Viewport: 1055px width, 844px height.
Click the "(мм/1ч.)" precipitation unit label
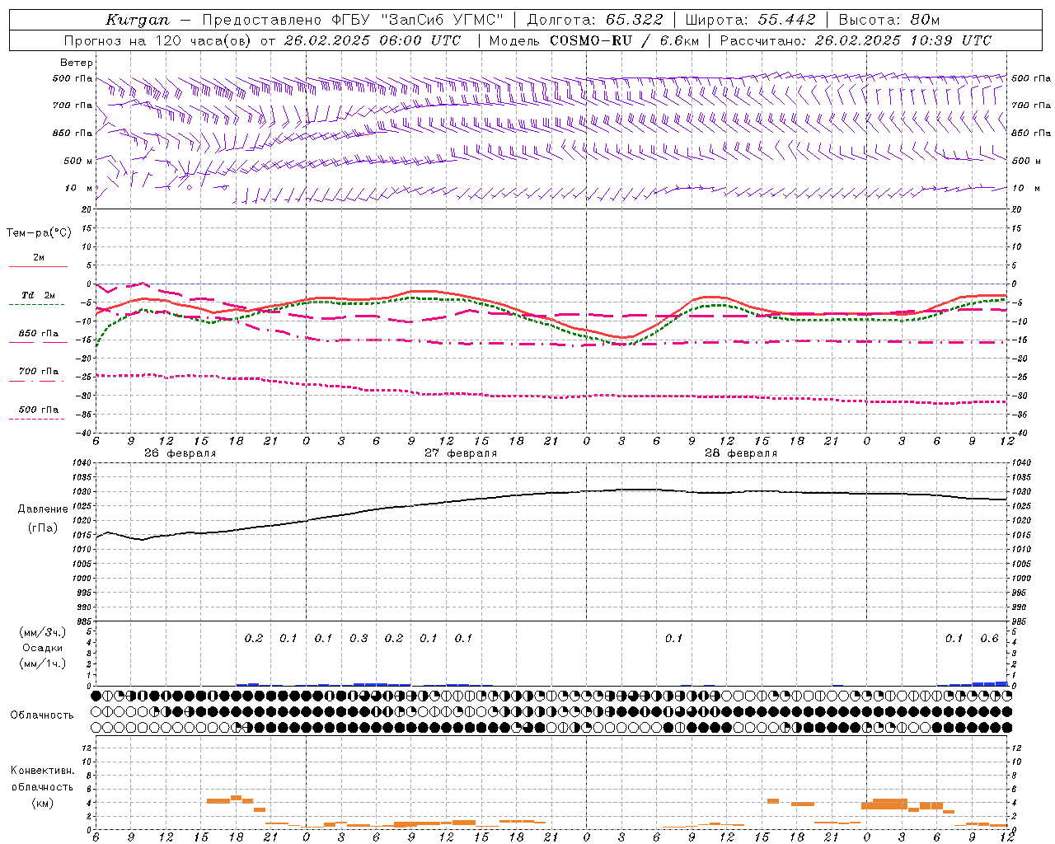coord(43,663)
